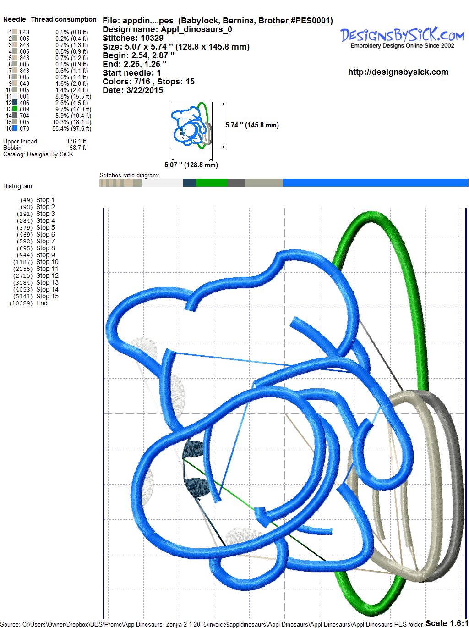Click the green segment in stitches ratio diagram
This screenshot has height=628, width=469.
coord(211,183)
